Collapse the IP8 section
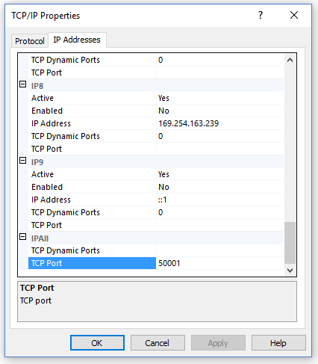 pos(22,84)
